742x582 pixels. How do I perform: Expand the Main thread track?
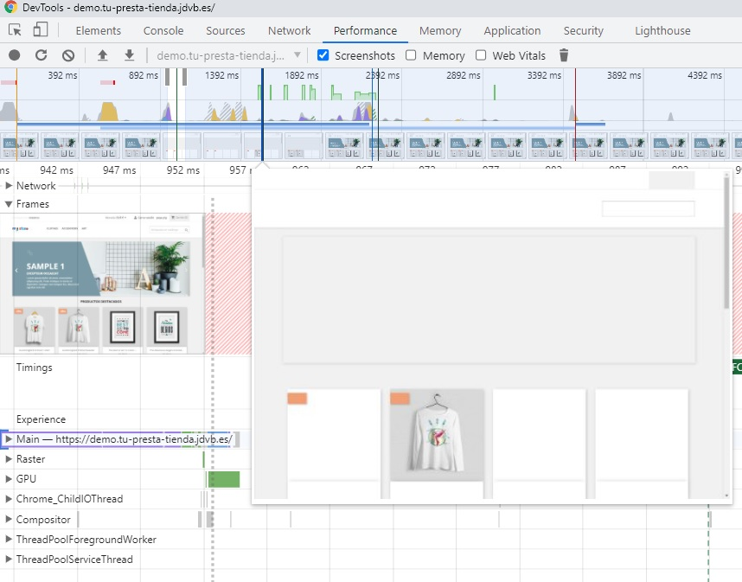pos(9,439)
